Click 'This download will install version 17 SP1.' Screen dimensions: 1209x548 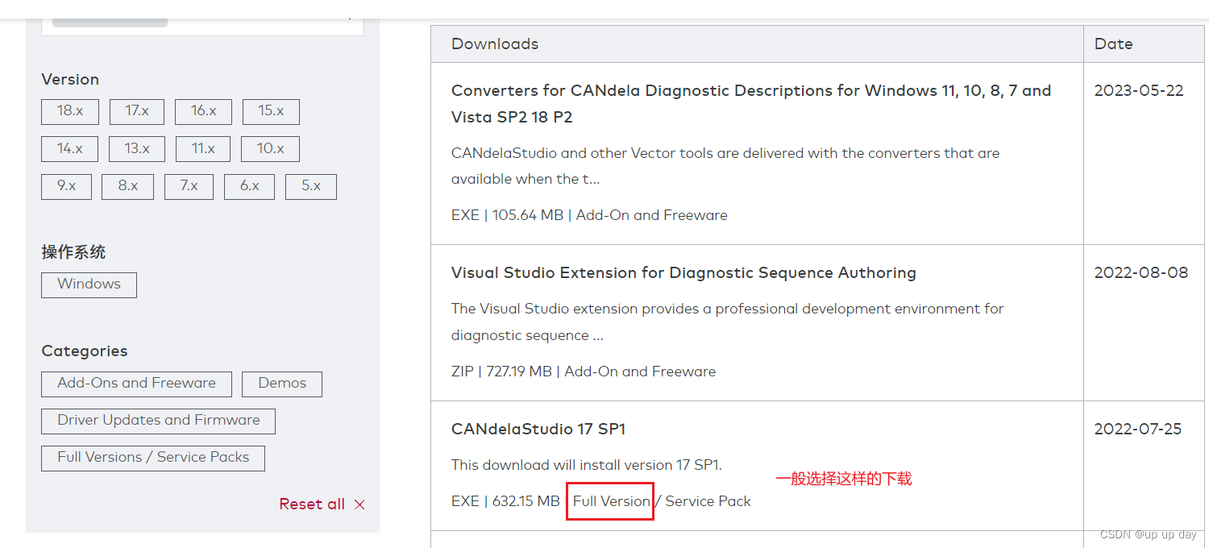click(x=587, y=465)
